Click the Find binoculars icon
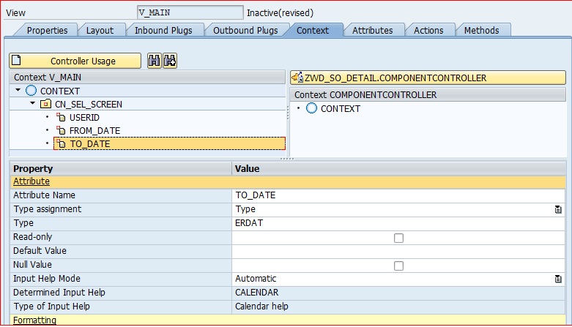572x327 pixels. click(x=155, y=61)
